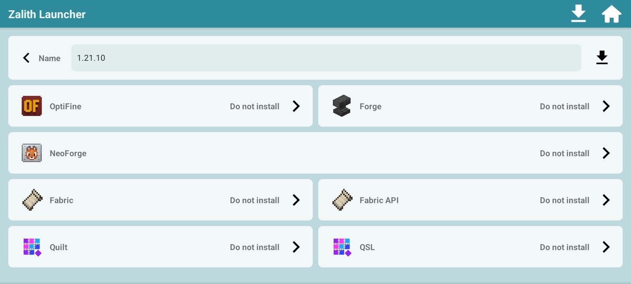631x284 pixels.
Task: Open downloads from the header download icon
Action: point(578,14)
